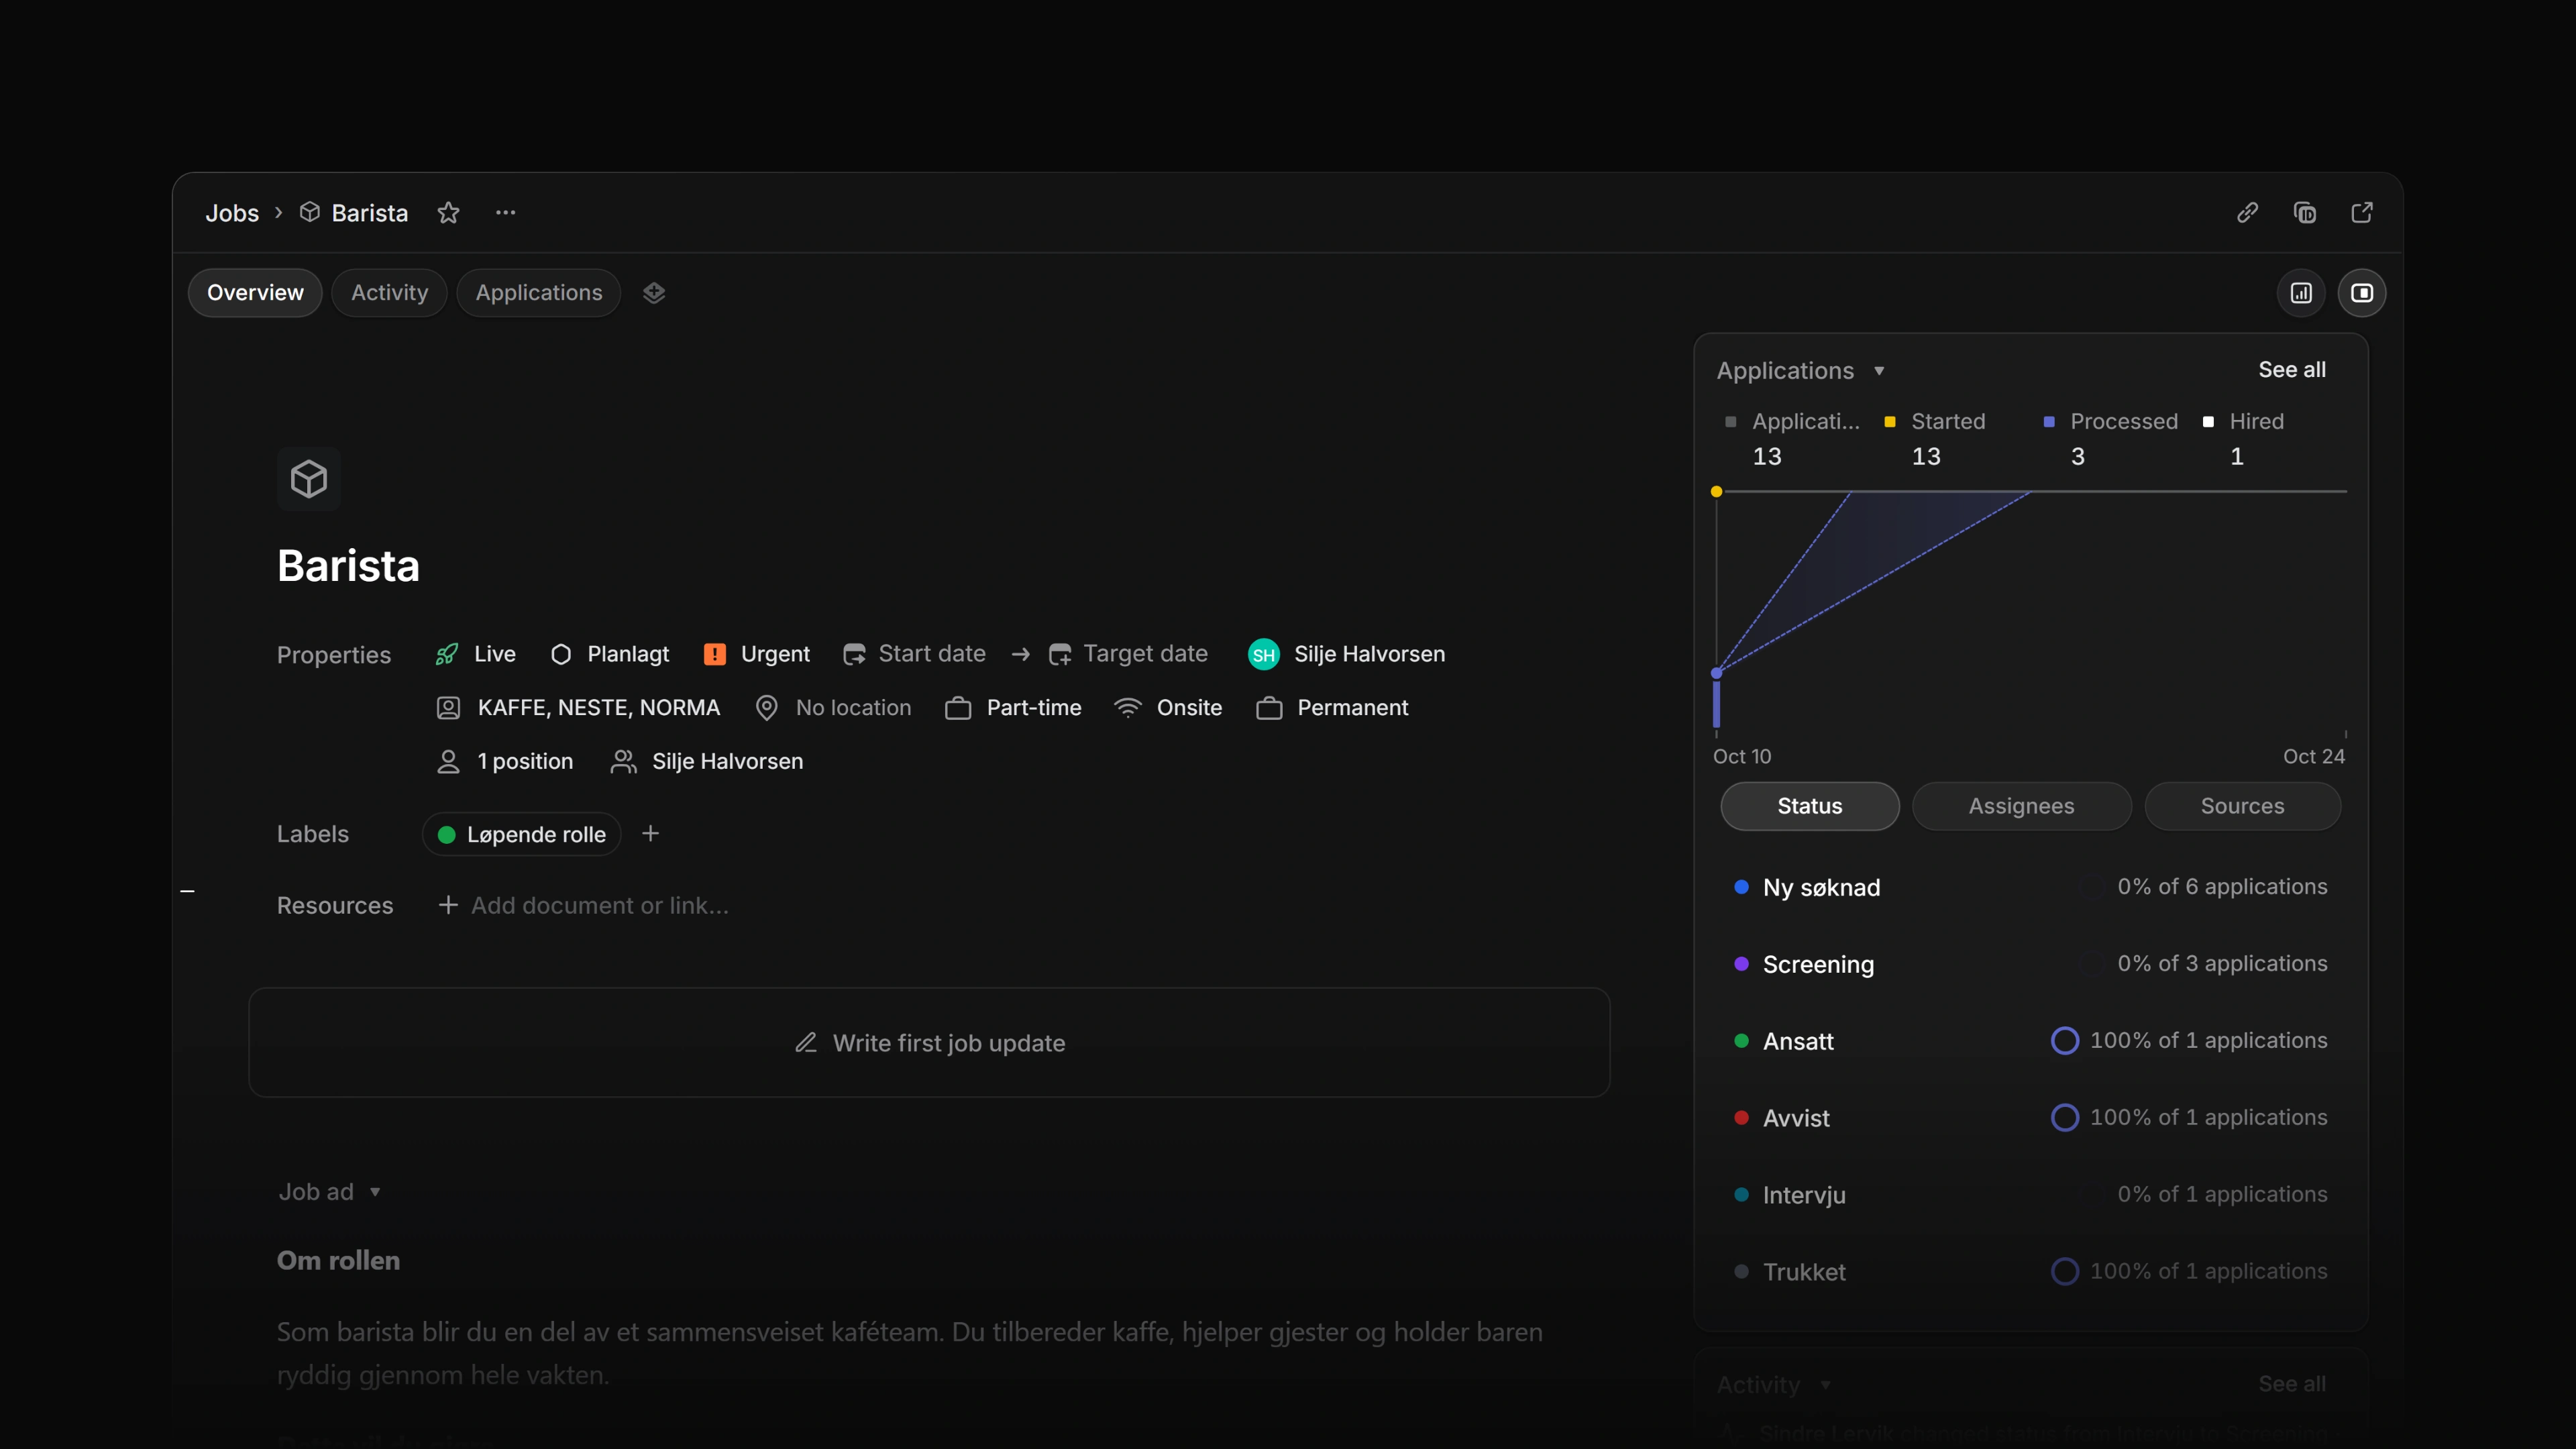Click the yellow Started legend swatch
2576x1449 pixels.
click(1890, 422)
